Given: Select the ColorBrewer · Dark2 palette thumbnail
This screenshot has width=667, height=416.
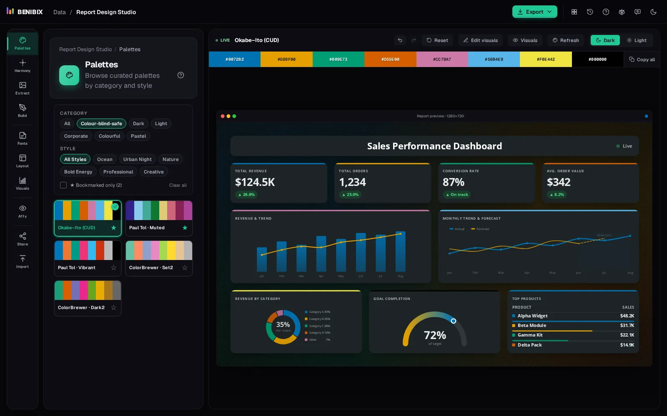Looking at the screenshot, I should pyautogui.click(x=88, y=298).
